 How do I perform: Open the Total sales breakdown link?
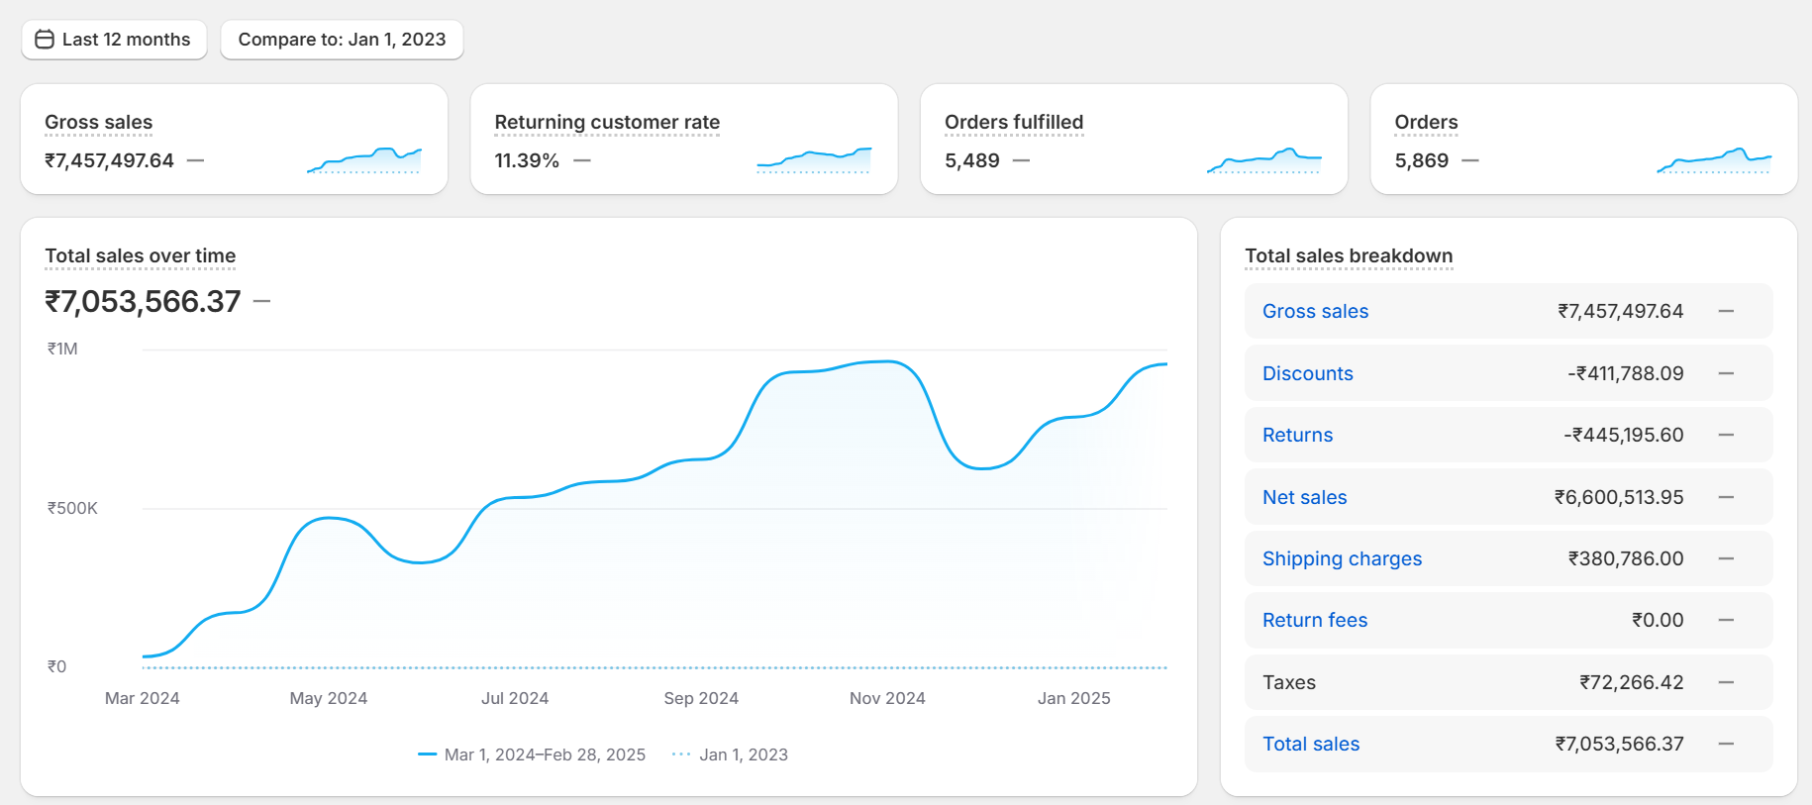click(1310, 744)
